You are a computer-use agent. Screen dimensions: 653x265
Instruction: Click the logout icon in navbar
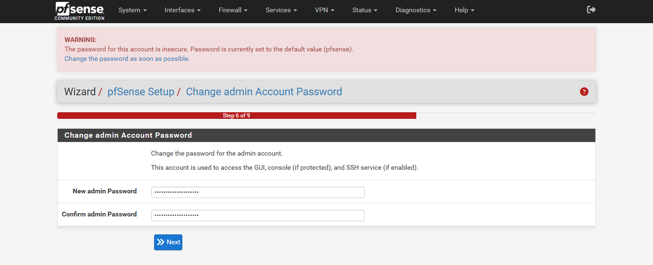click(591, 9)
